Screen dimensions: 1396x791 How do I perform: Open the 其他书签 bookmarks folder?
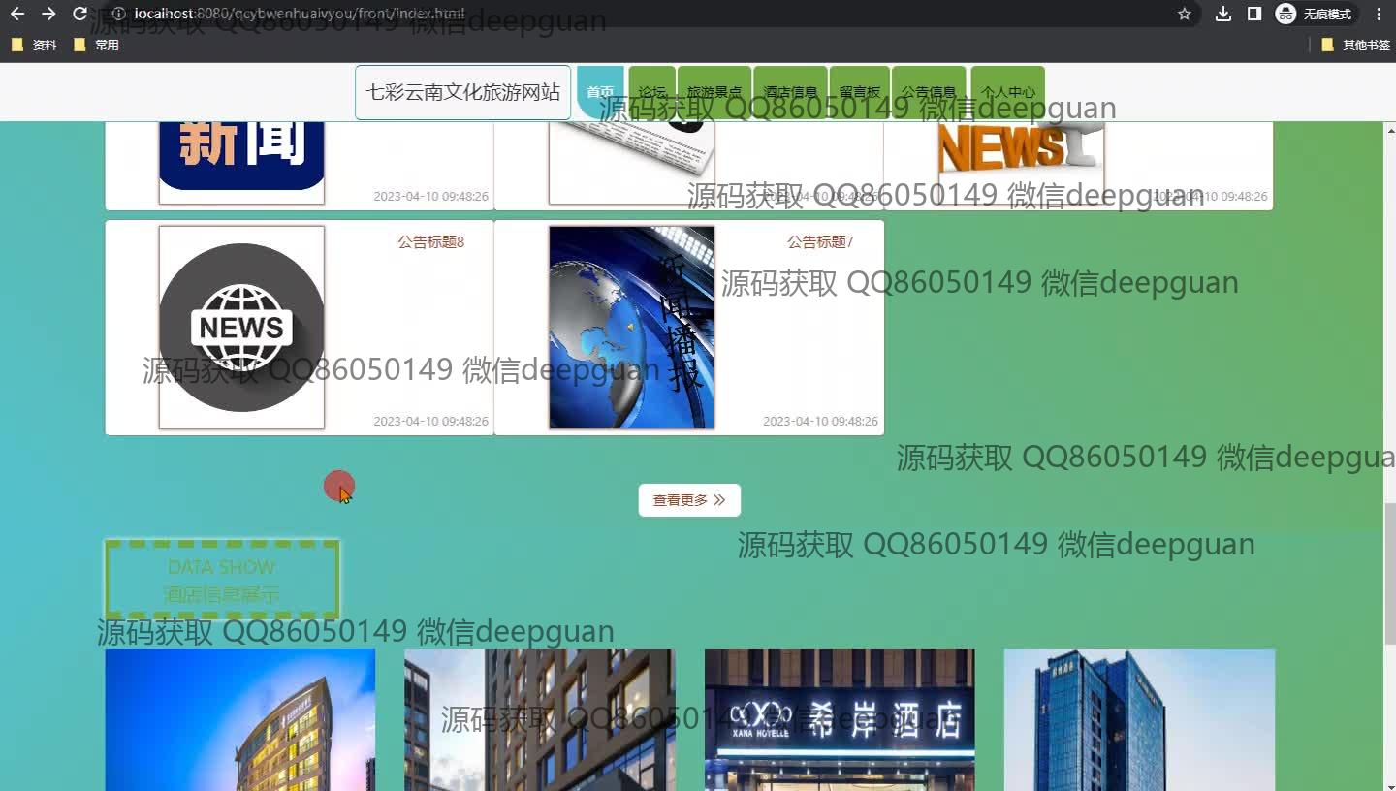pyautogui.click(x=1356, y=45)
